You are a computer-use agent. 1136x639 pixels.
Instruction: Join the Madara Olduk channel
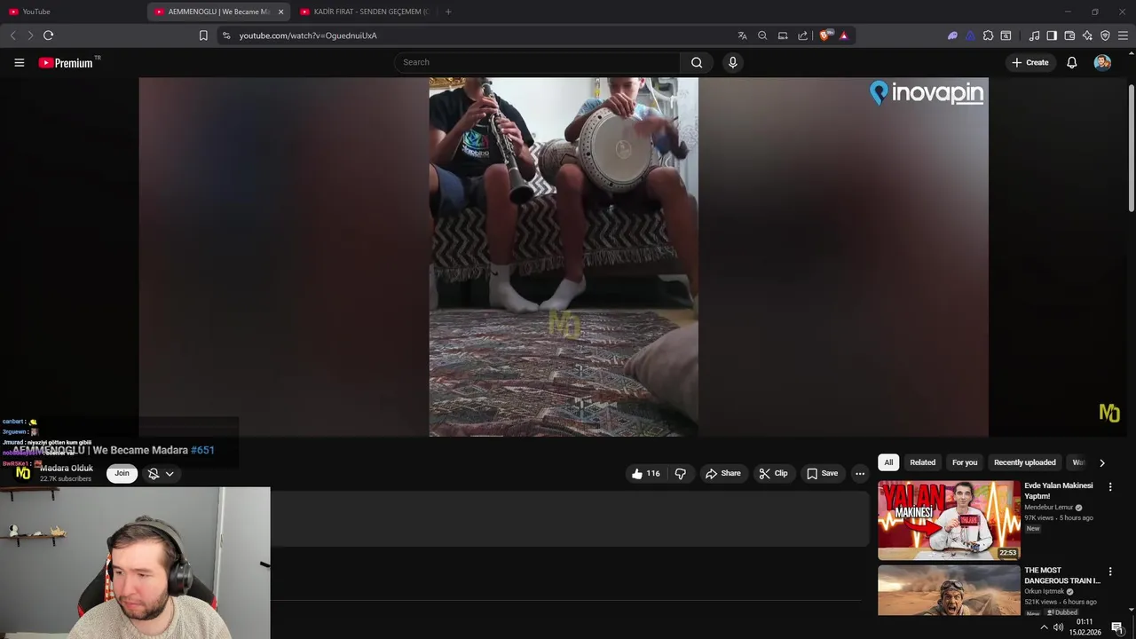pyautogui.click(x=122, y=473)
